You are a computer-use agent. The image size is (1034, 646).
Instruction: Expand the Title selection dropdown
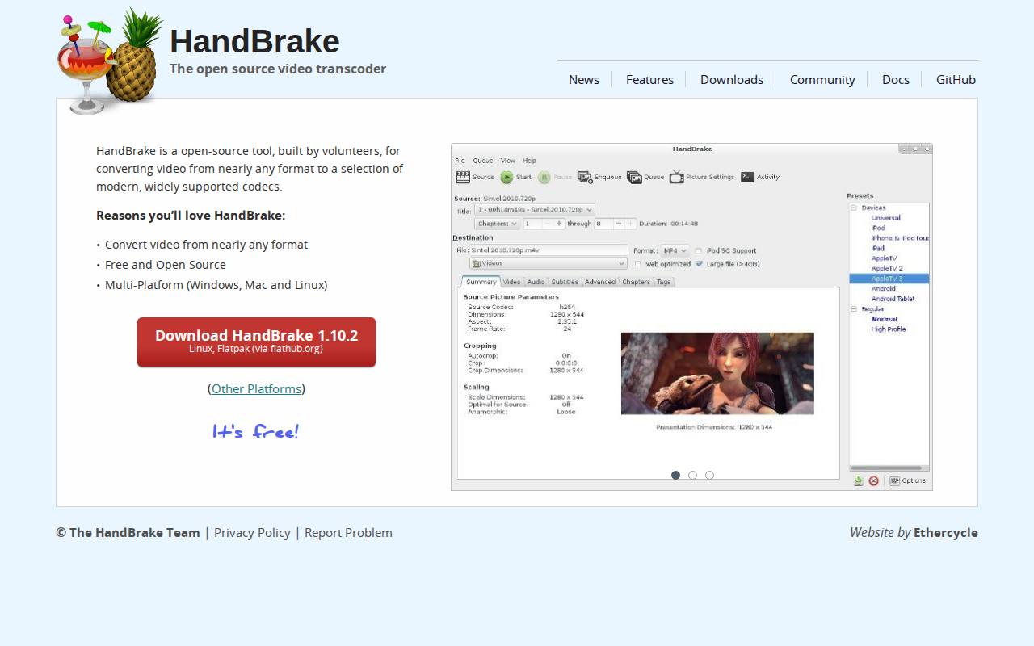[x=534, y=210]
